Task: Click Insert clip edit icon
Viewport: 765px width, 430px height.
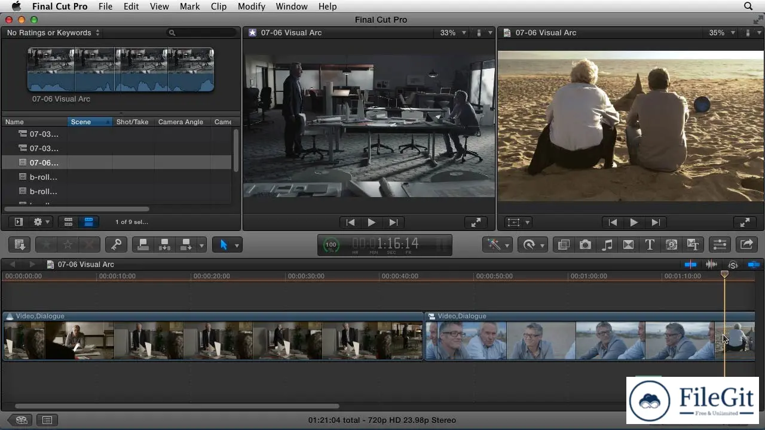Action: [x=164, y=244]
